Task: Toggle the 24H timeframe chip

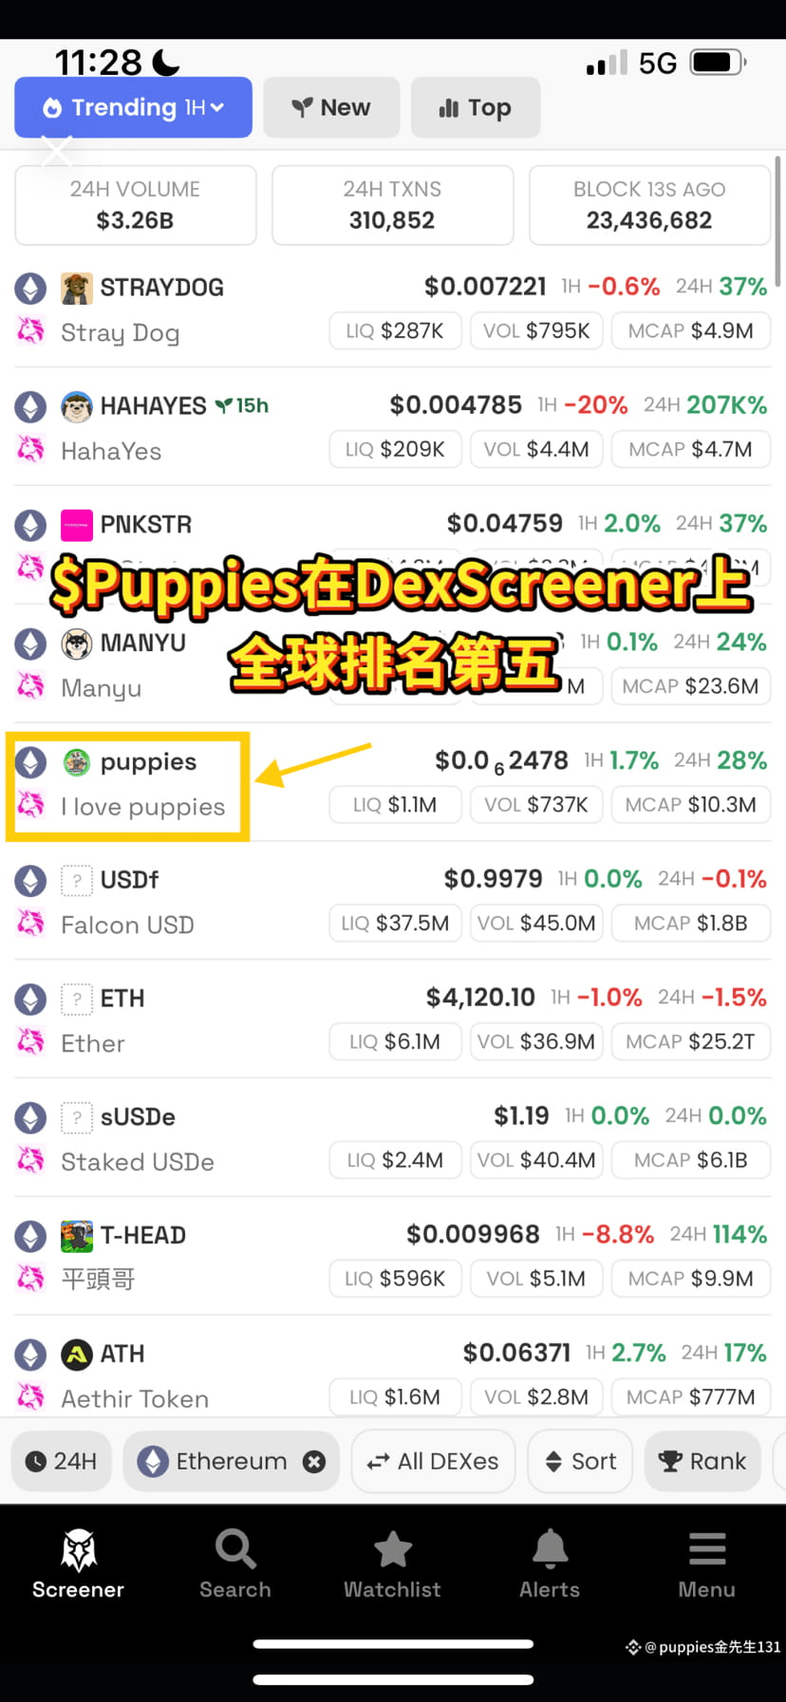Action: (62, 1461)
